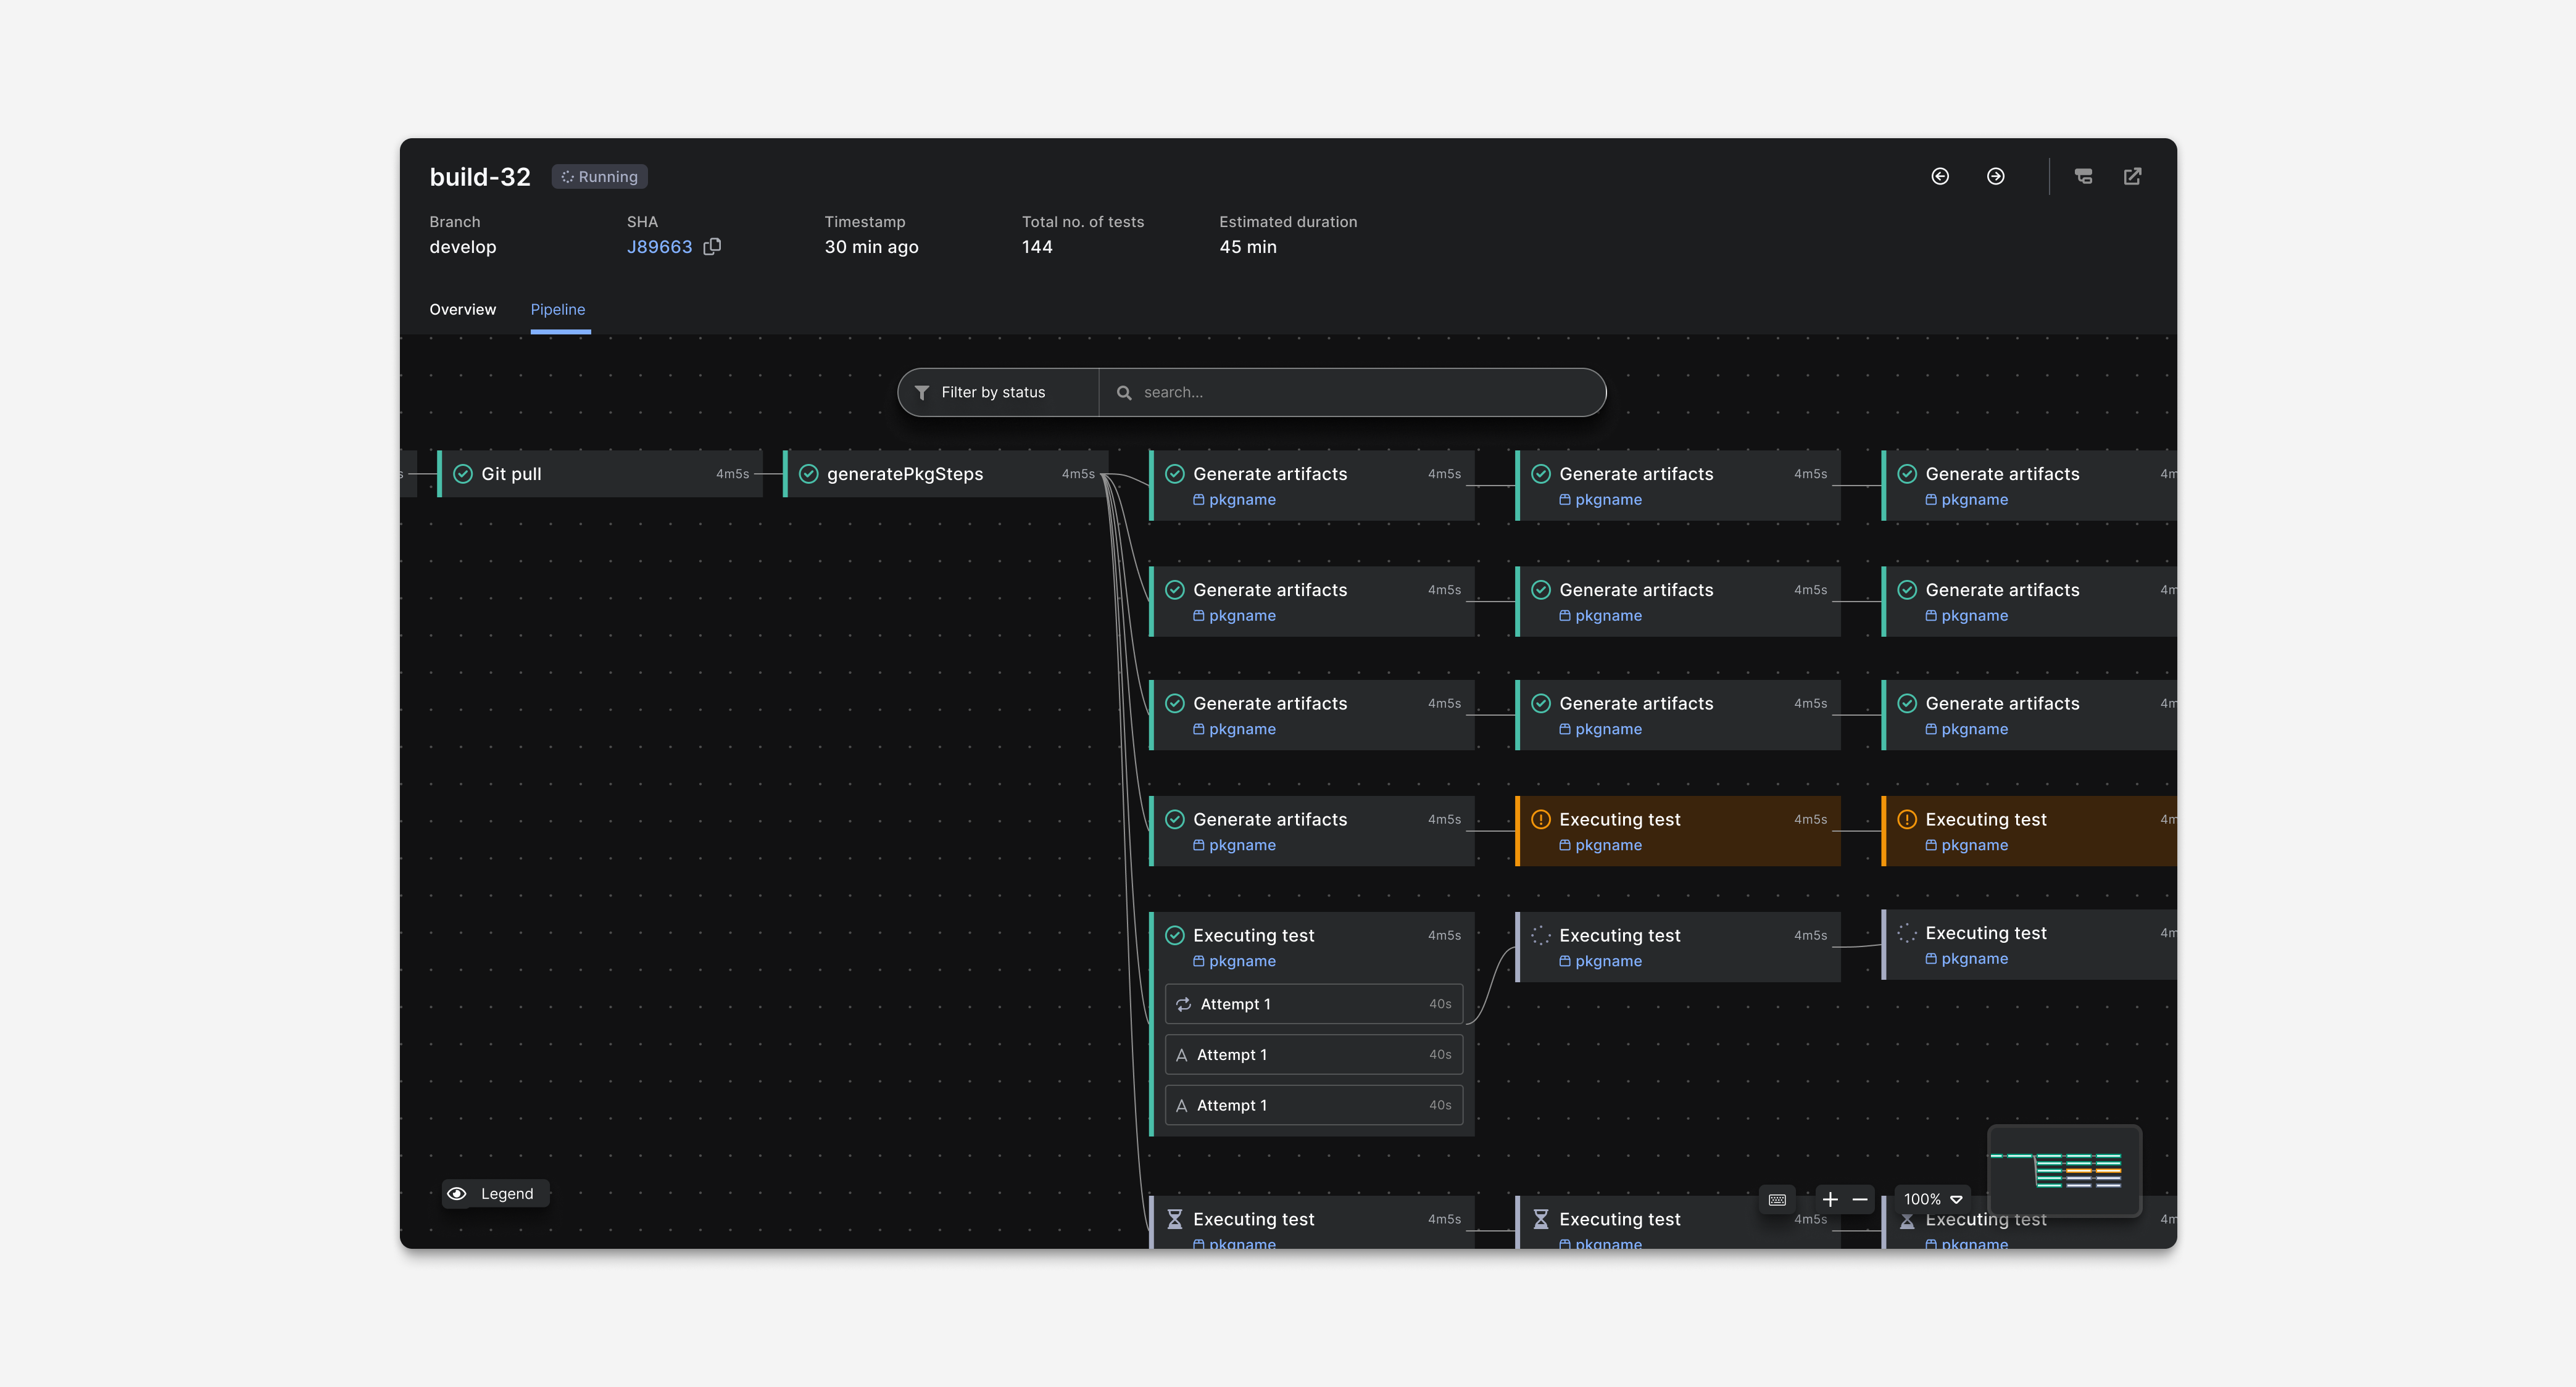The width and height of the screenshot is (2576, 1387).
Task: Click the pipeline hierarchy view icon
Action: (2083, 176)
